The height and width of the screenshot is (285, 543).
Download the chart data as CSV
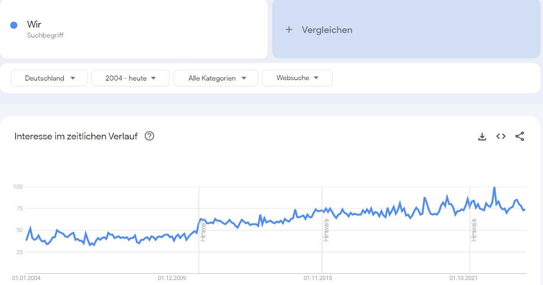pyautogui.click(x=482, y=137)
